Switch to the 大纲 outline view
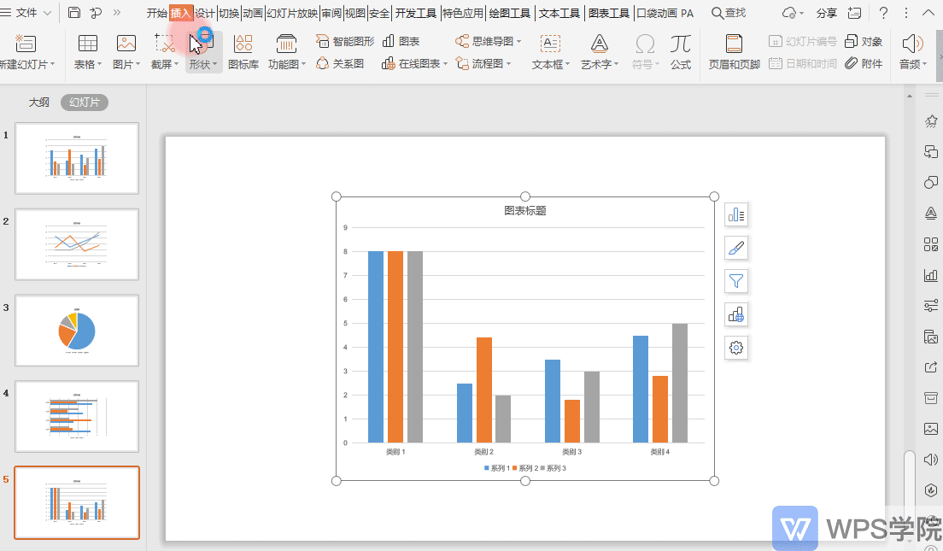This screenshot has height=551, width=943. 39,103
